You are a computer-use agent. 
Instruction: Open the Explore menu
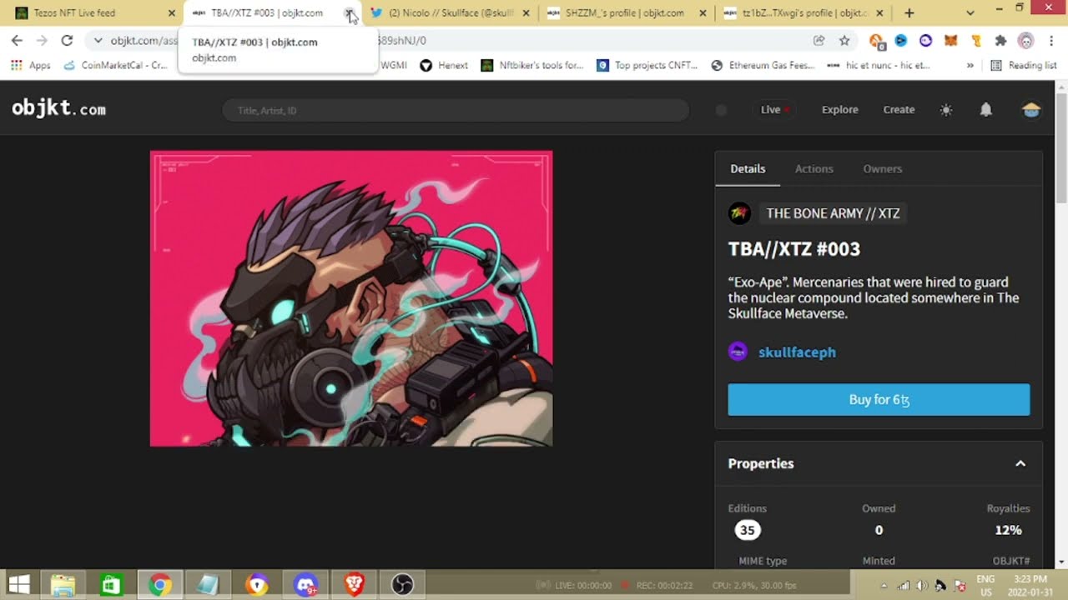coord(839,109)
